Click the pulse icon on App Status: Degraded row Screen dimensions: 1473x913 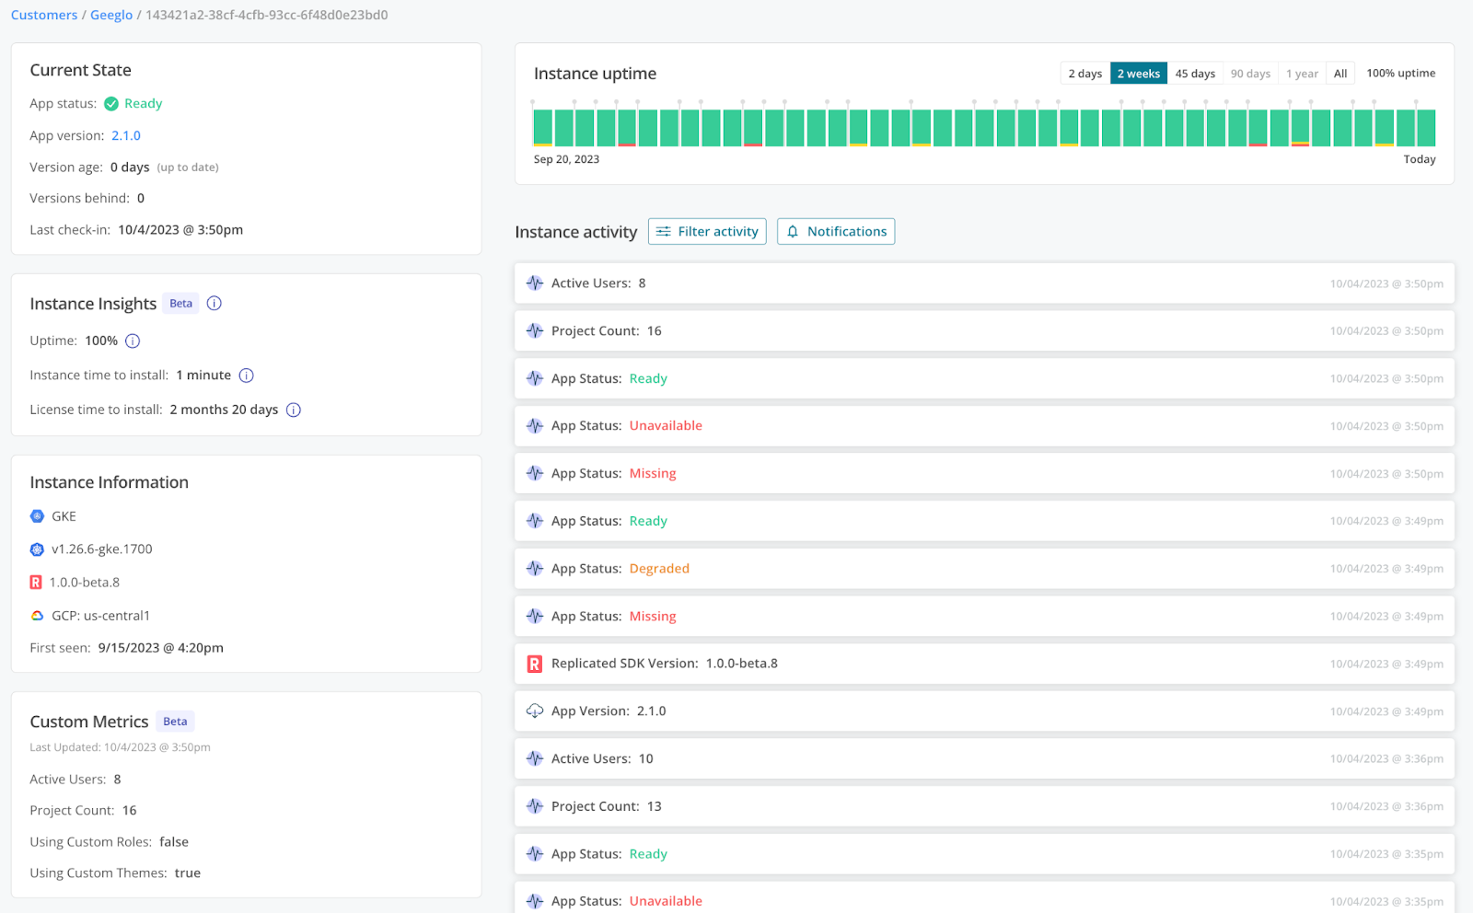pos(535,569)
